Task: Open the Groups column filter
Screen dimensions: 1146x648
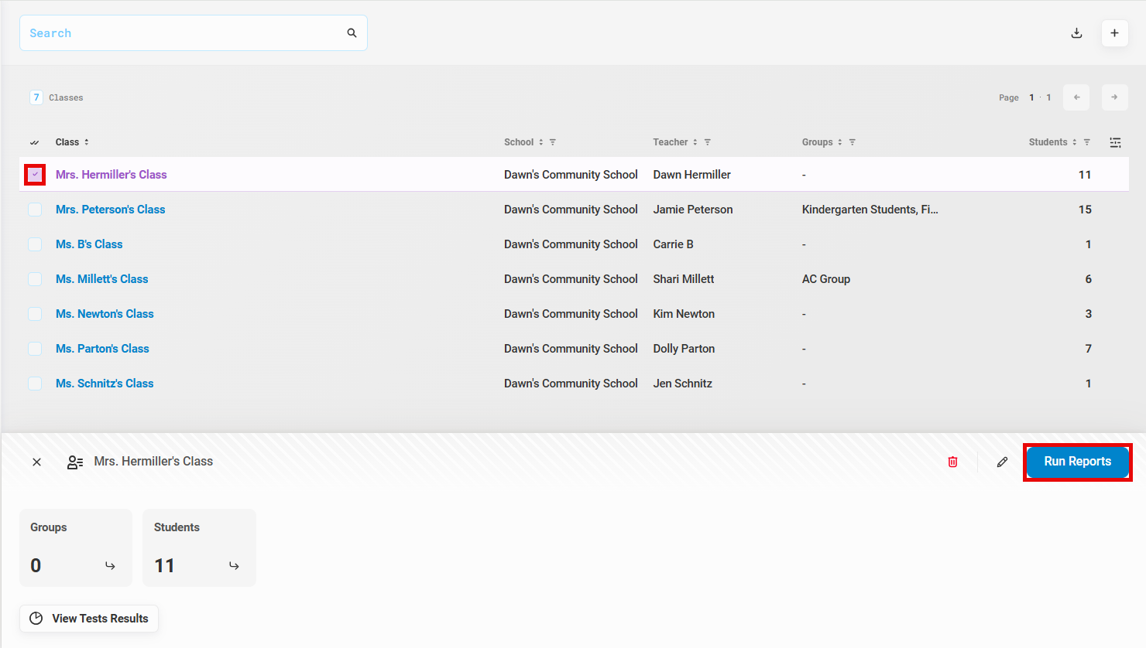Action: pyautogui.click(x=853, y=142)
